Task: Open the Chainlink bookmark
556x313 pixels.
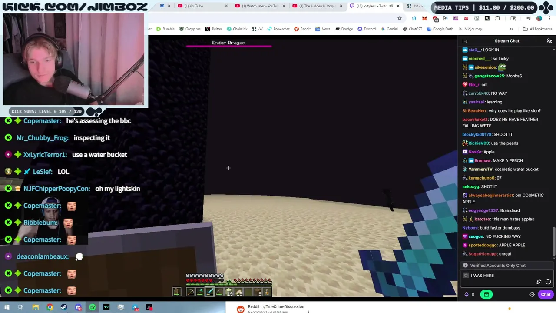Action: (x=237, y=29)
